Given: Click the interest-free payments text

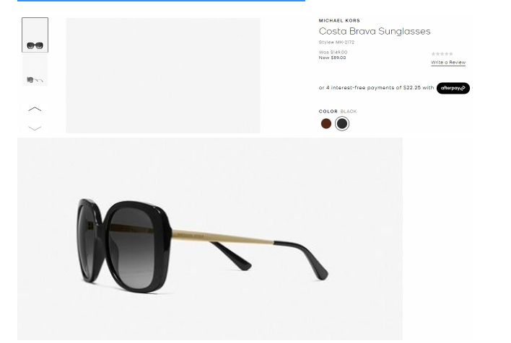Looking at the screenshot, I should (377, 88).
